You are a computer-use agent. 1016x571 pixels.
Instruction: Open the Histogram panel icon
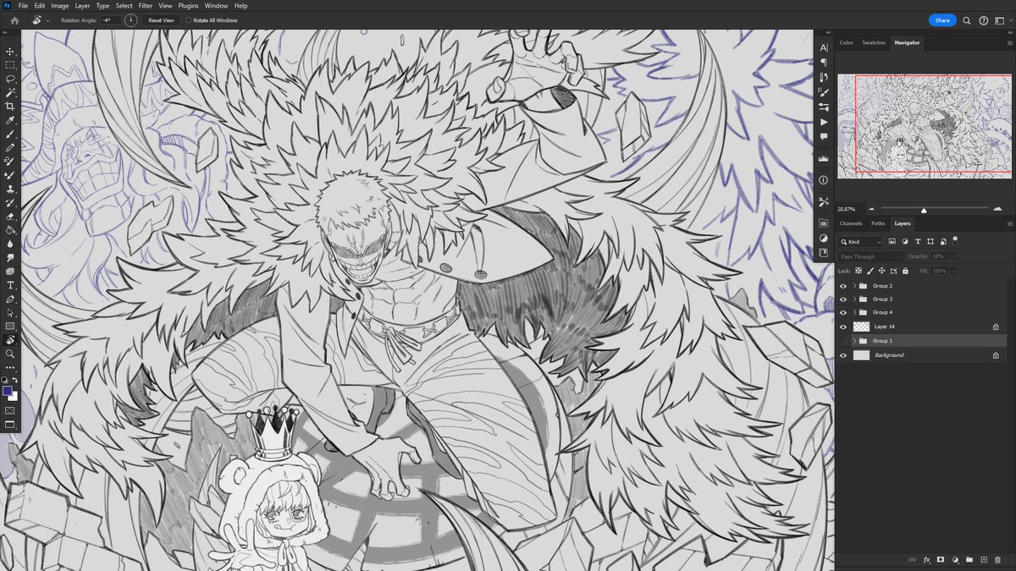point(824,158)
